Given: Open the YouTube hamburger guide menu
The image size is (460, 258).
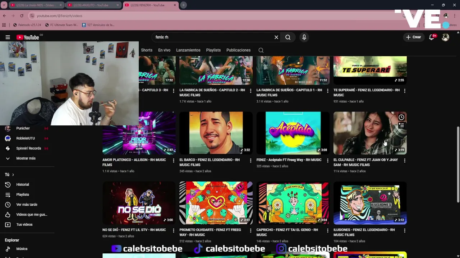Looking at the screenshot, I should pos(8,37).
